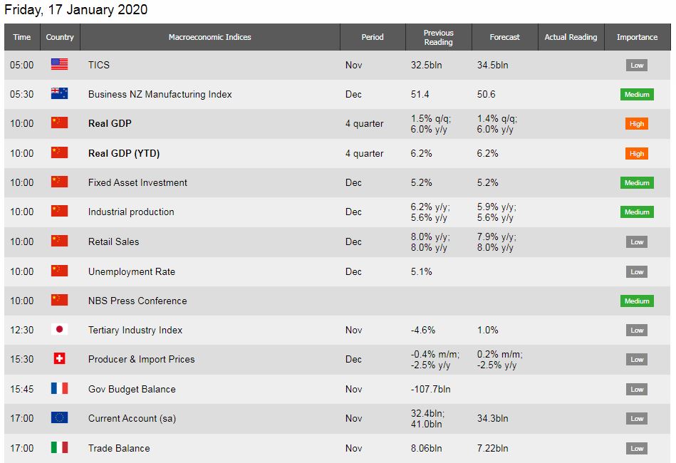The width and height of the screenshot is (676, 463).
Task: Click the France flag icon
Action: pyautogui.click(x=59, y=389)
